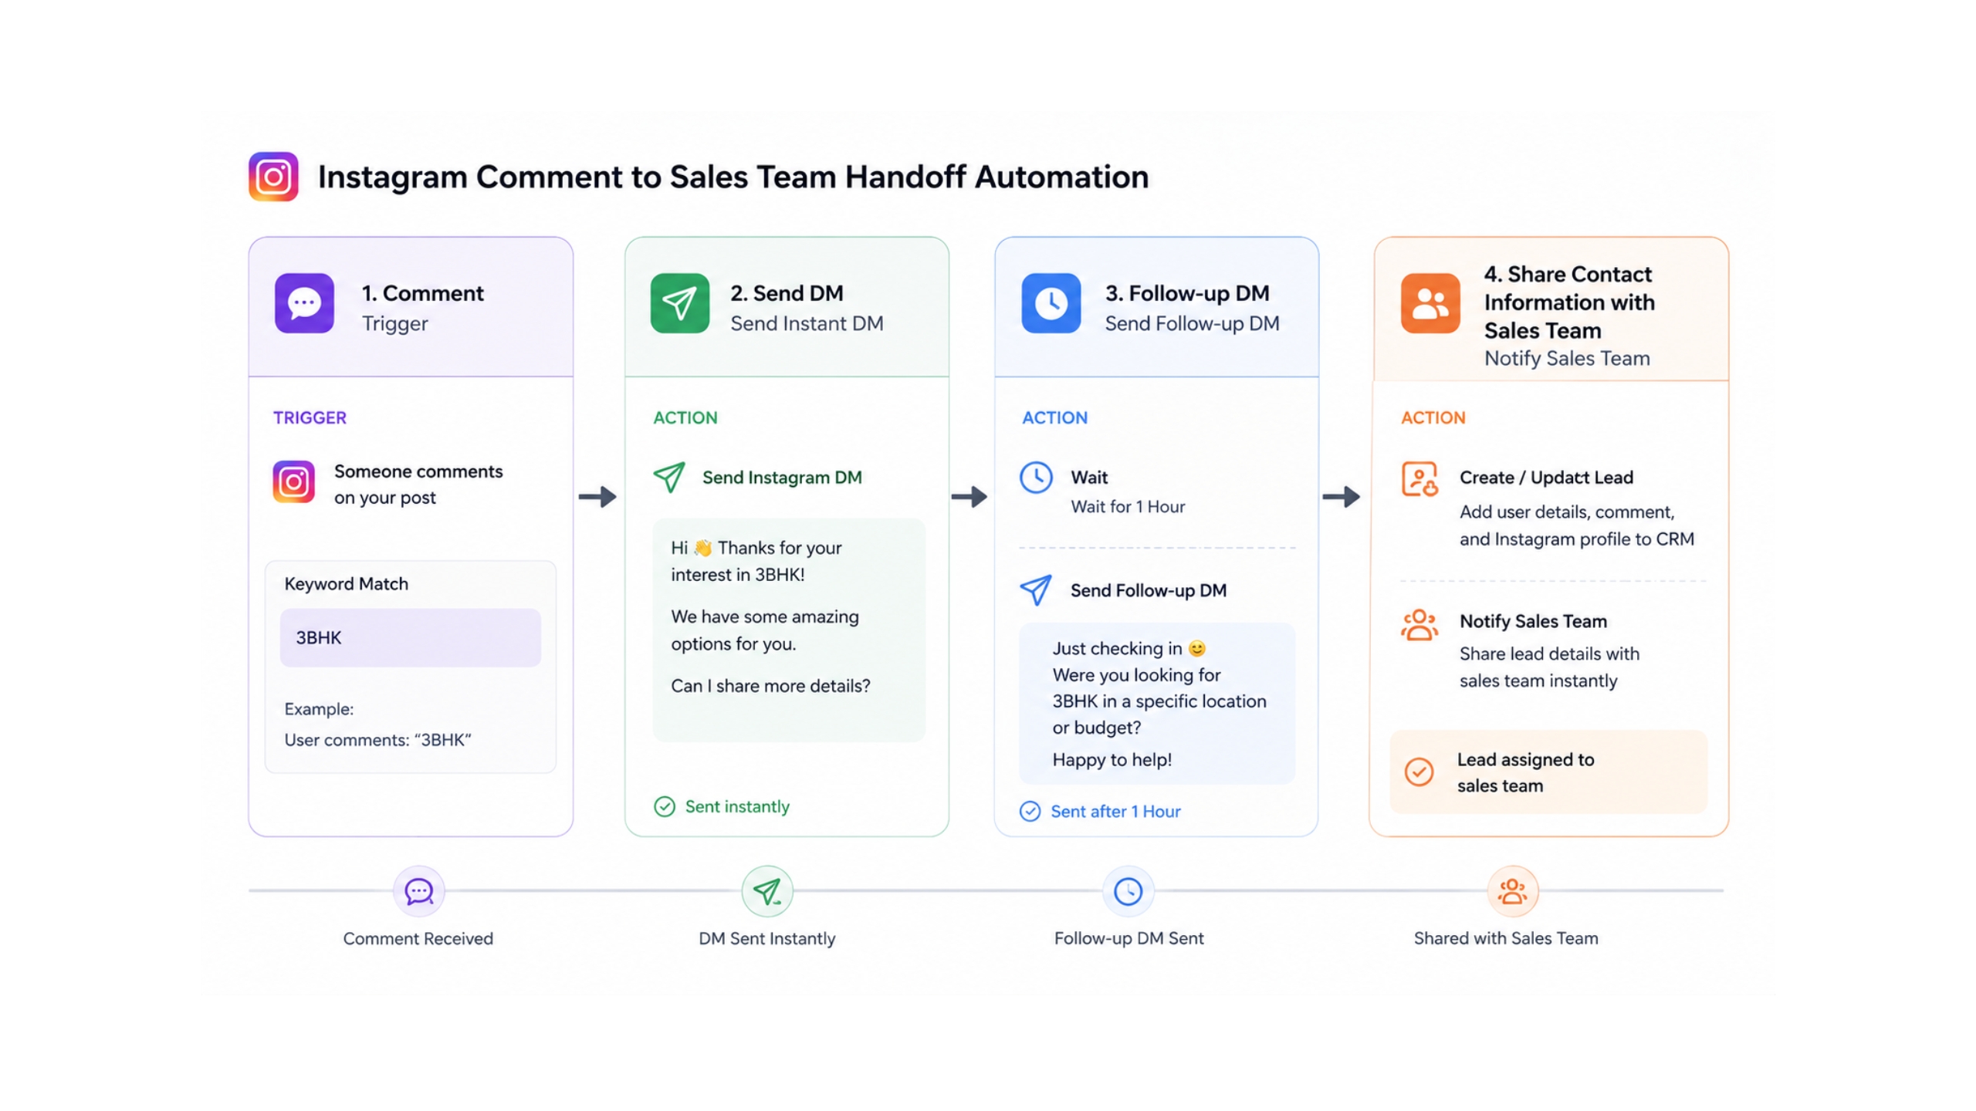Click the Shared with Sales Team caption
The width and height of the screenshot is (1976, 1111).
coord(1506,939)
